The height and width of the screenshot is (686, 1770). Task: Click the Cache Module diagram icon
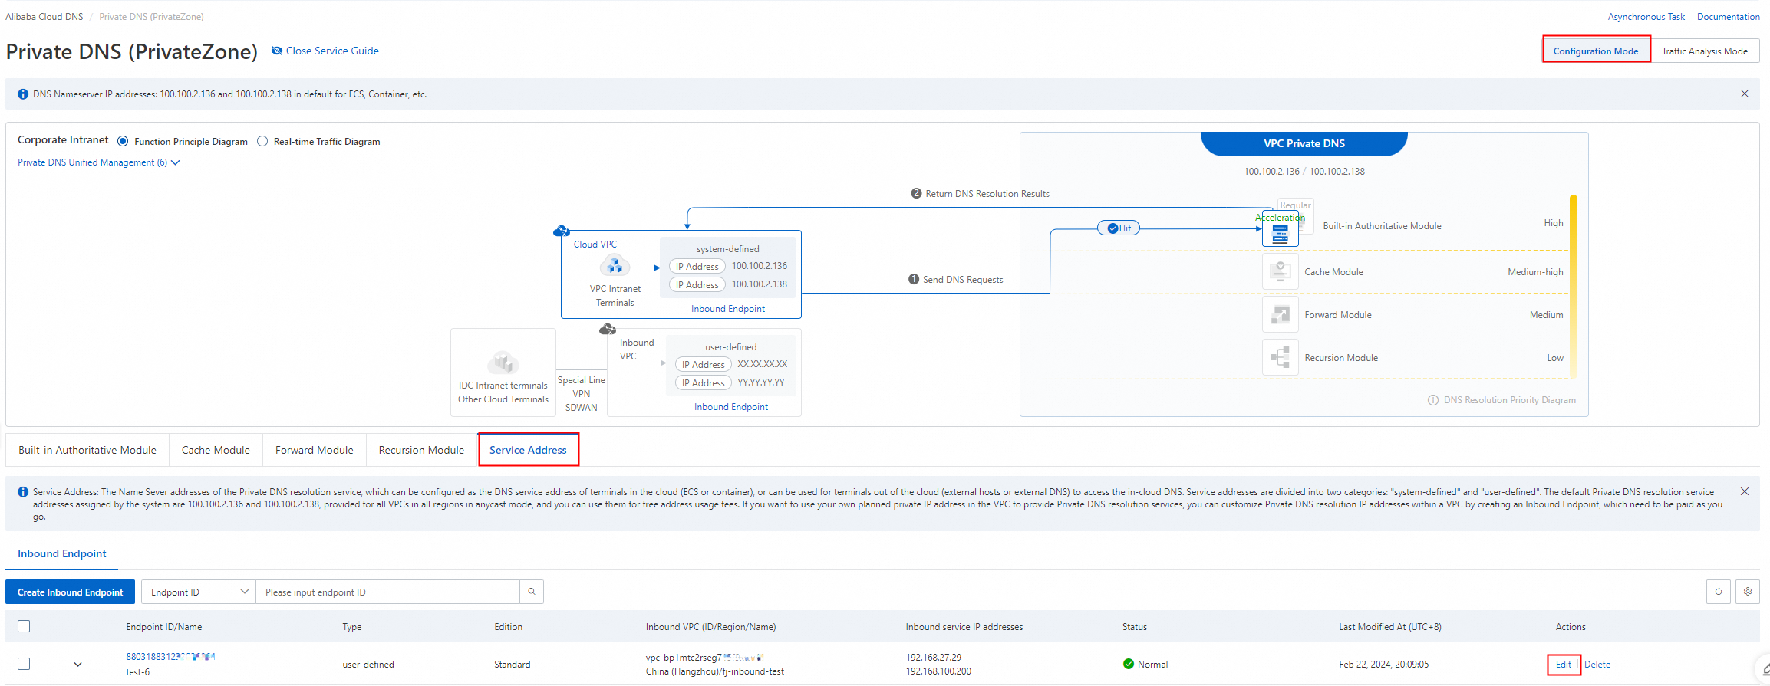click(1281, 271)
